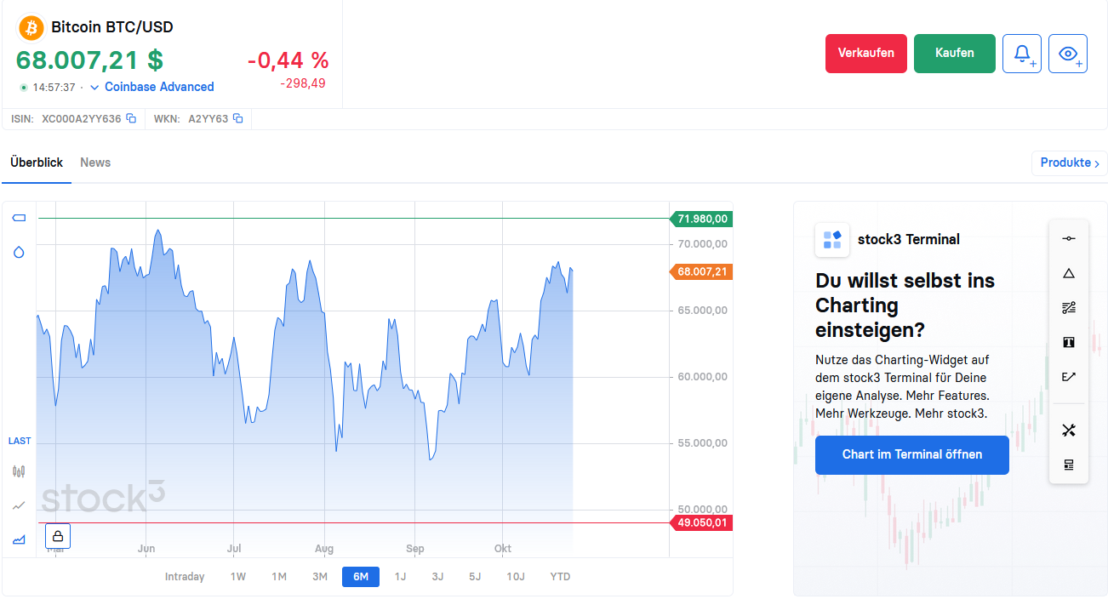Screen dimensions: 1108x599
Task: Click the green Kaufen button
Action: point(955,54)
